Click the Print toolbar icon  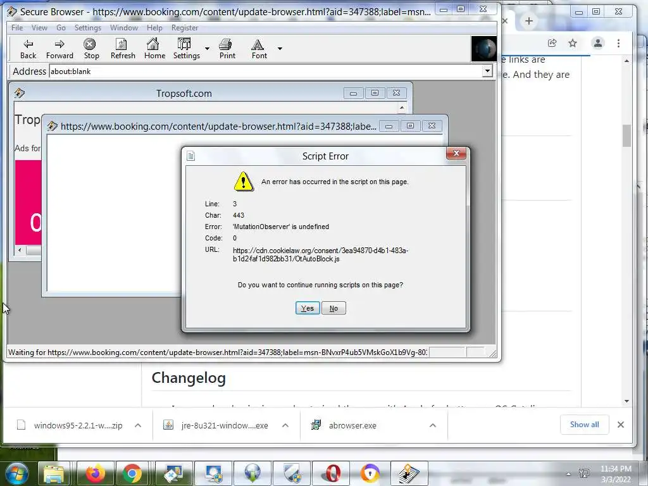click(x=227, y=49)
